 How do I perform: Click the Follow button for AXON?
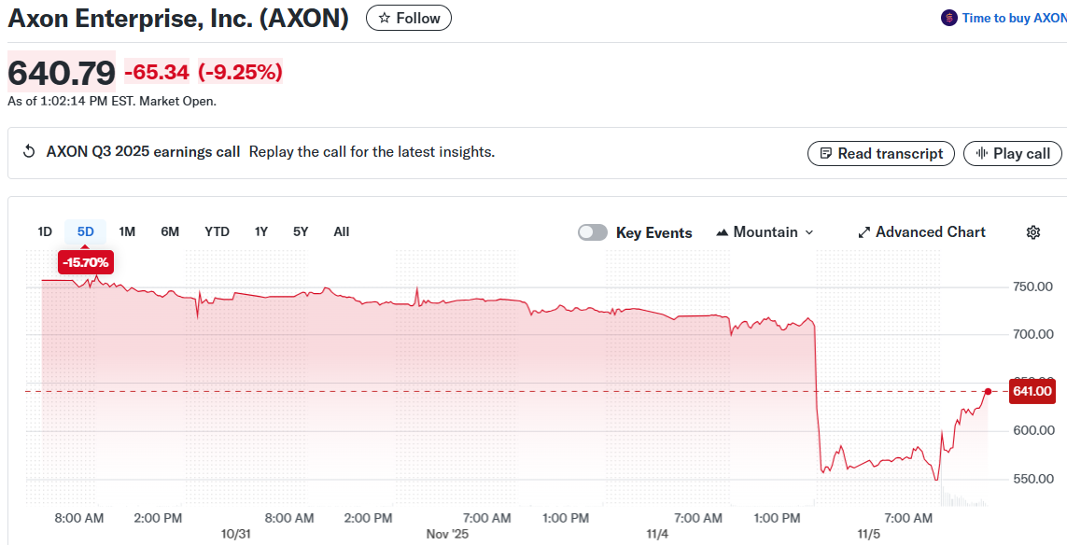408,17
